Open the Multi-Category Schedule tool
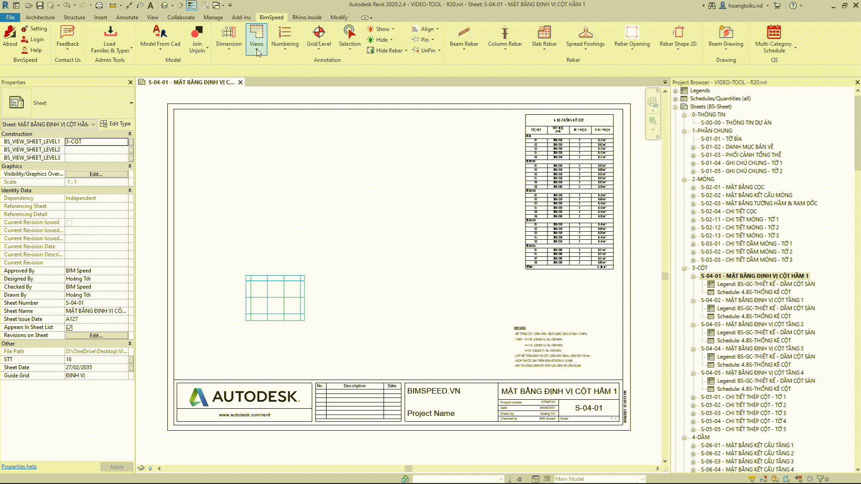Viewport: 861px width, 484px height. pos(774,38)
